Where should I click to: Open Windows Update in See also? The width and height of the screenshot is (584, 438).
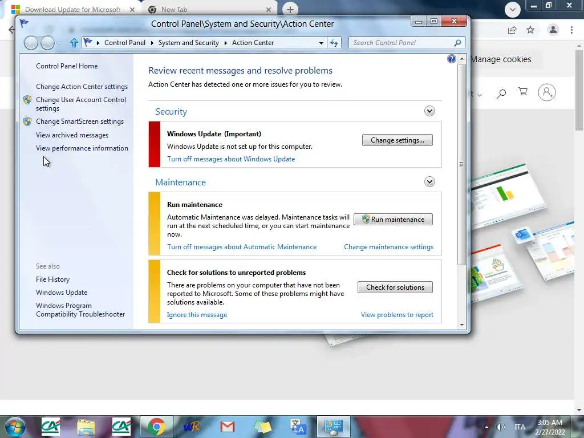click(62, 293)
